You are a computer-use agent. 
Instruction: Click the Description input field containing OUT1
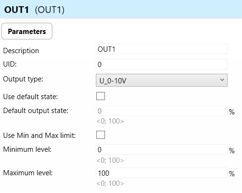coord(161,49)
